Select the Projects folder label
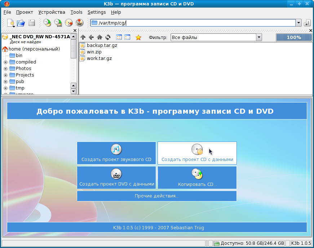This screenshot has height=248, width=314. [25, 75]
